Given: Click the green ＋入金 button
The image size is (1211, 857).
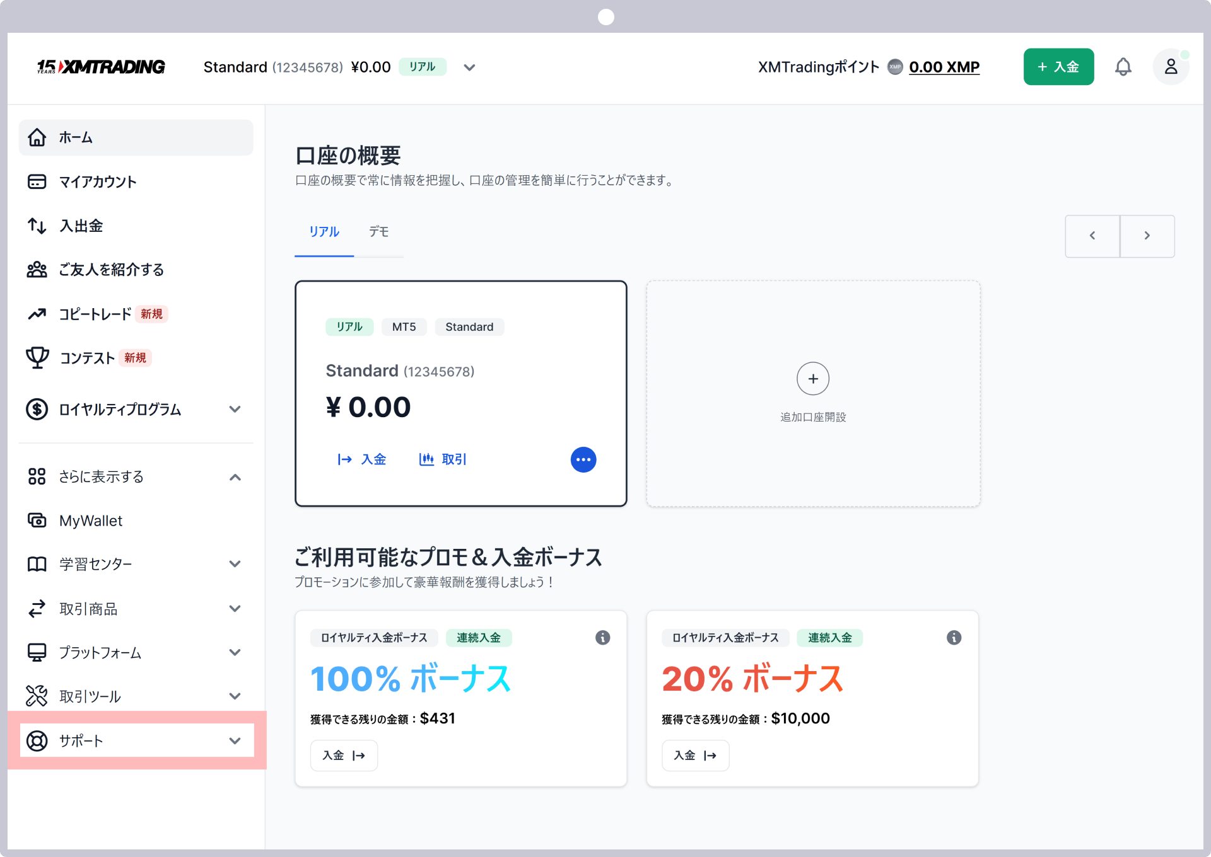Looking at the screenshot, I should coord(1058,67).
